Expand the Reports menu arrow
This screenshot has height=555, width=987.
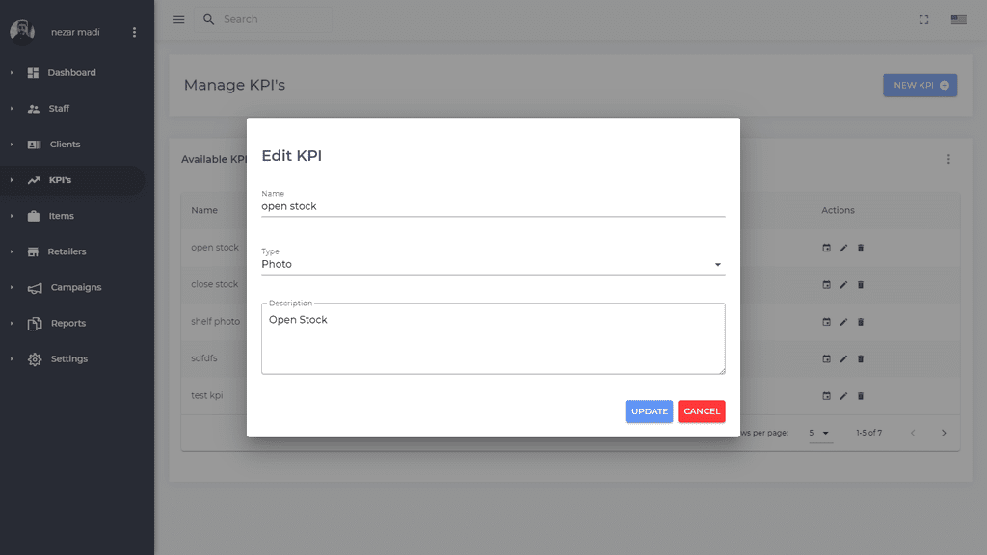(x=12, y=324)
